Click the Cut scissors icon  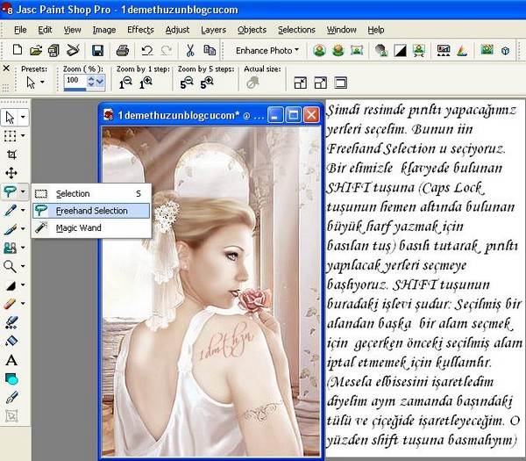(x=190, y=51)
